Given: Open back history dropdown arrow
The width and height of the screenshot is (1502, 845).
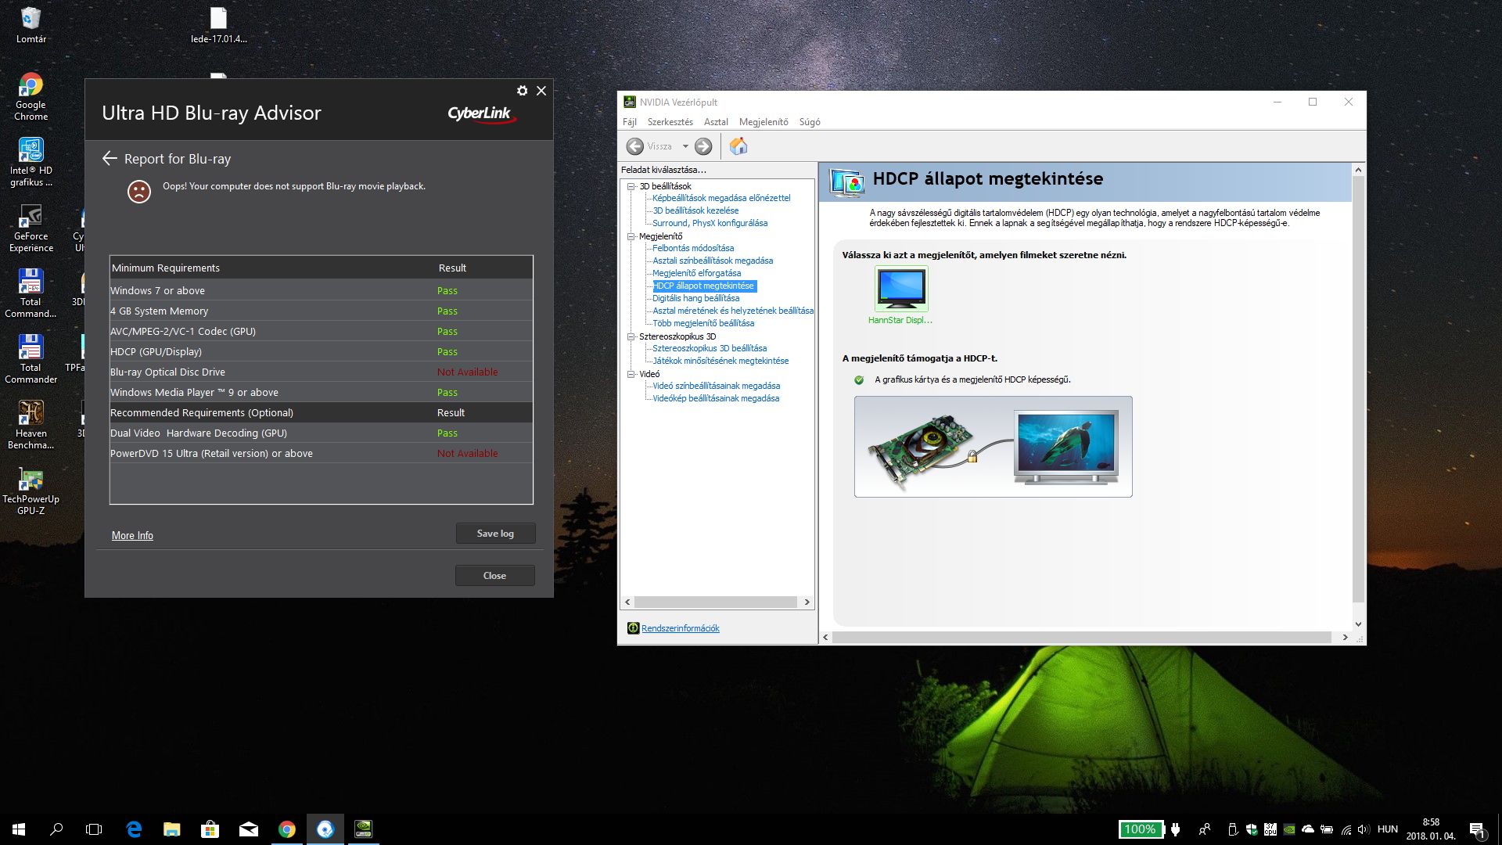Looking at the screenshot, I should [x=685, y=146].
